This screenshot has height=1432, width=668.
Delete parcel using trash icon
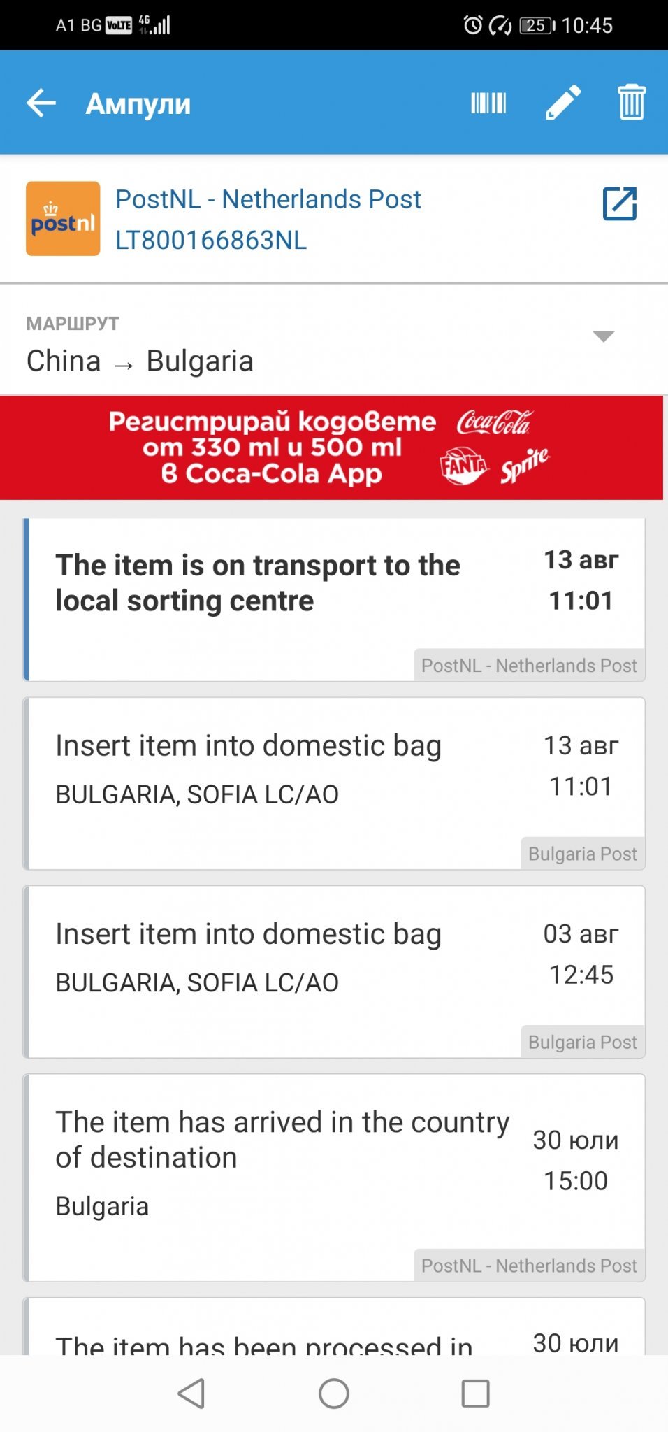[x=631, y=103]
